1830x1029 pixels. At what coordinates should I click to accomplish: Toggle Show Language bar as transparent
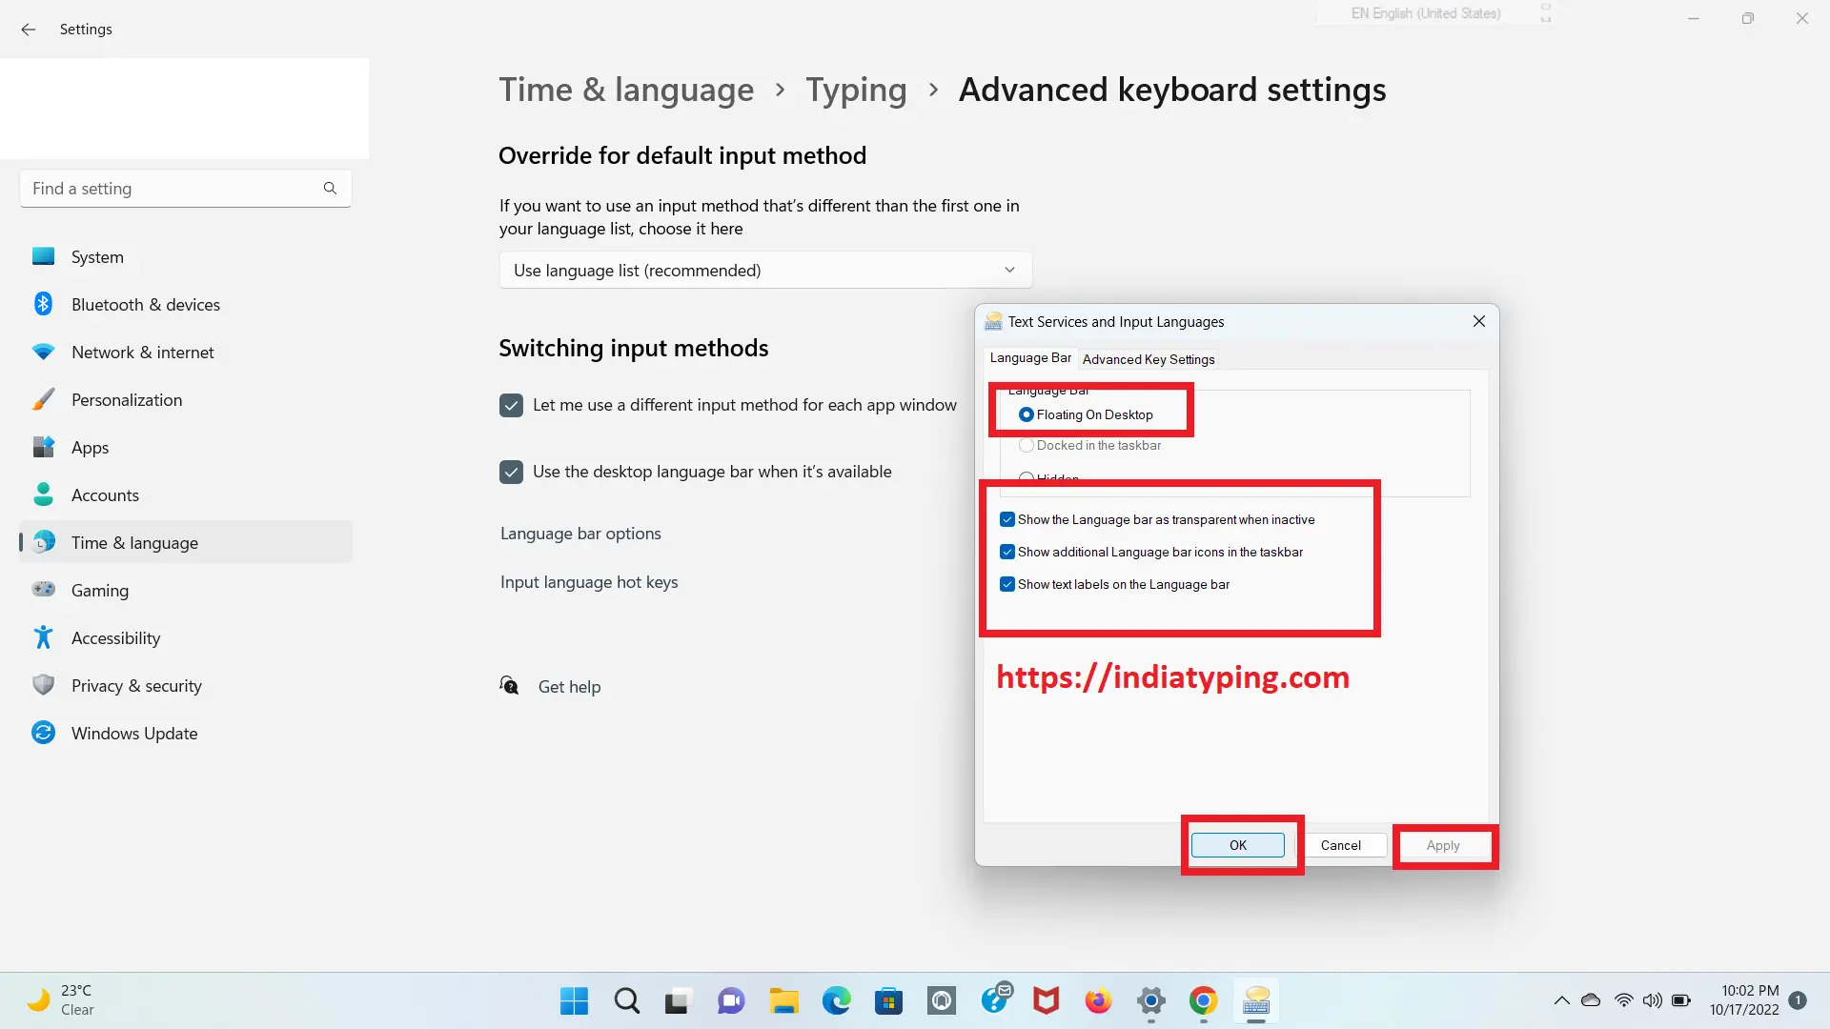(x=1006, y=519)
